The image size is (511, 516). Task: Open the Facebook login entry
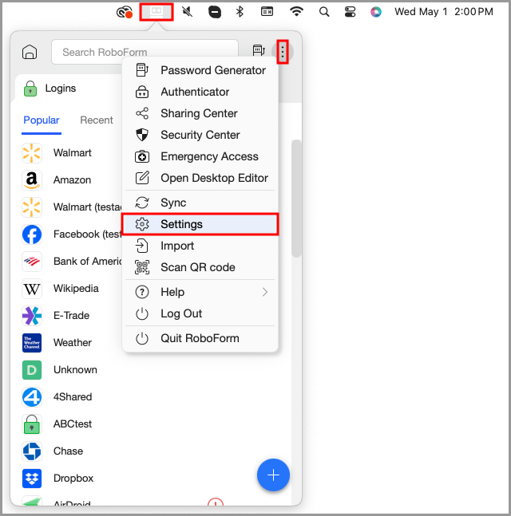(72, 234)
